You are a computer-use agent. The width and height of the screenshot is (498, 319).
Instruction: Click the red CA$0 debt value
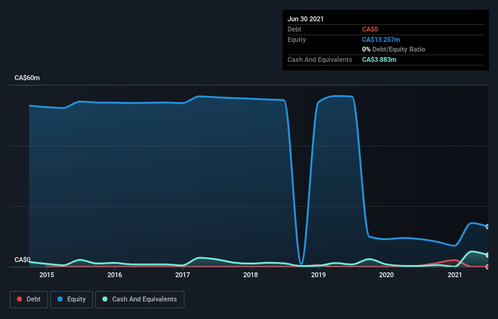370,30
